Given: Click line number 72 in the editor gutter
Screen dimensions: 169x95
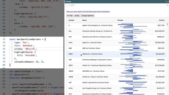Looking at the screenshot, I should click(4, 39).
